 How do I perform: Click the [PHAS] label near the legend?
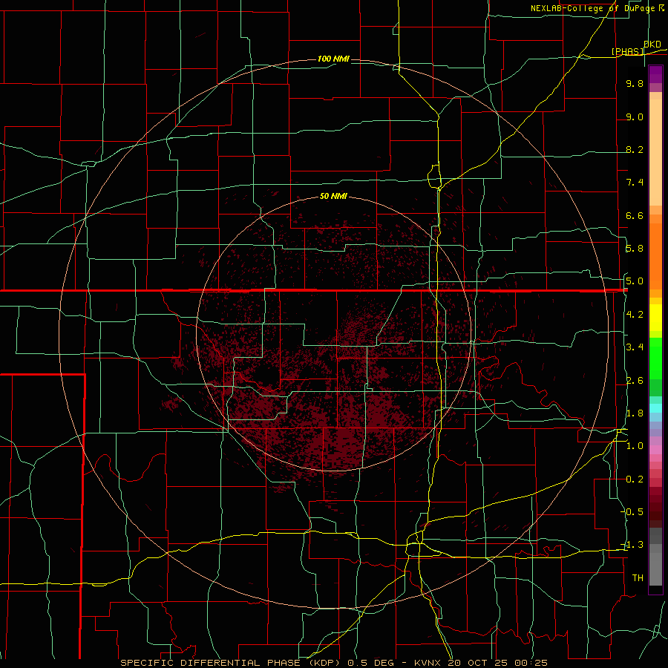pos(627,51)
